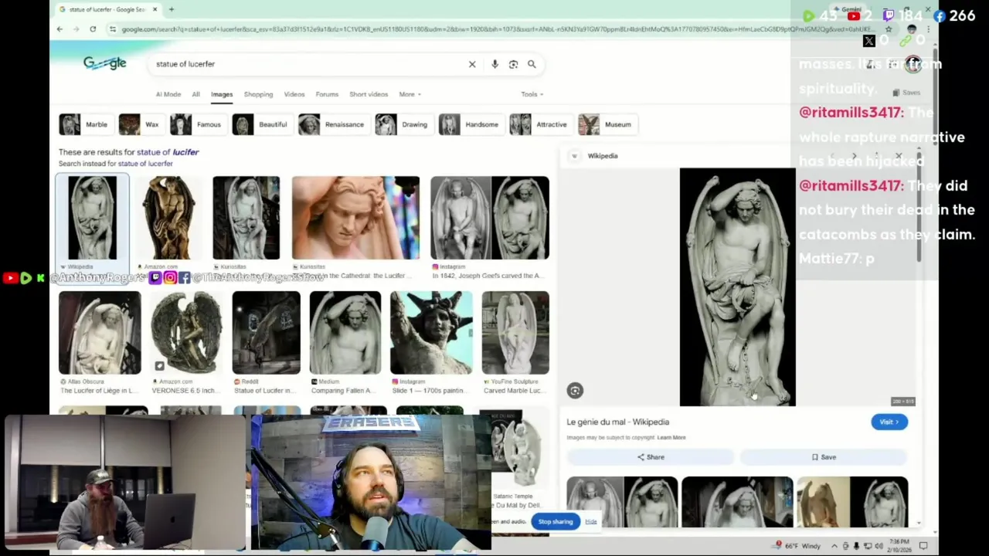This screenshot has width=989, height=556.
Task: Click Wikipedia source label in preview panel
Action: [x=603, y=156]
